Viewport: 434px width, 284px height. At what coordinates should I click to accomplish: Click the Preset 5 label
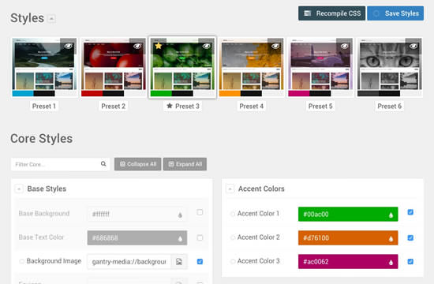[320, 106]
